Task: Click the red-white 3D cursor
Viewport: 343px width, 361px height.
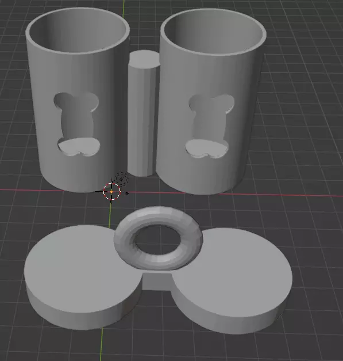Action: tap(111, 192)
